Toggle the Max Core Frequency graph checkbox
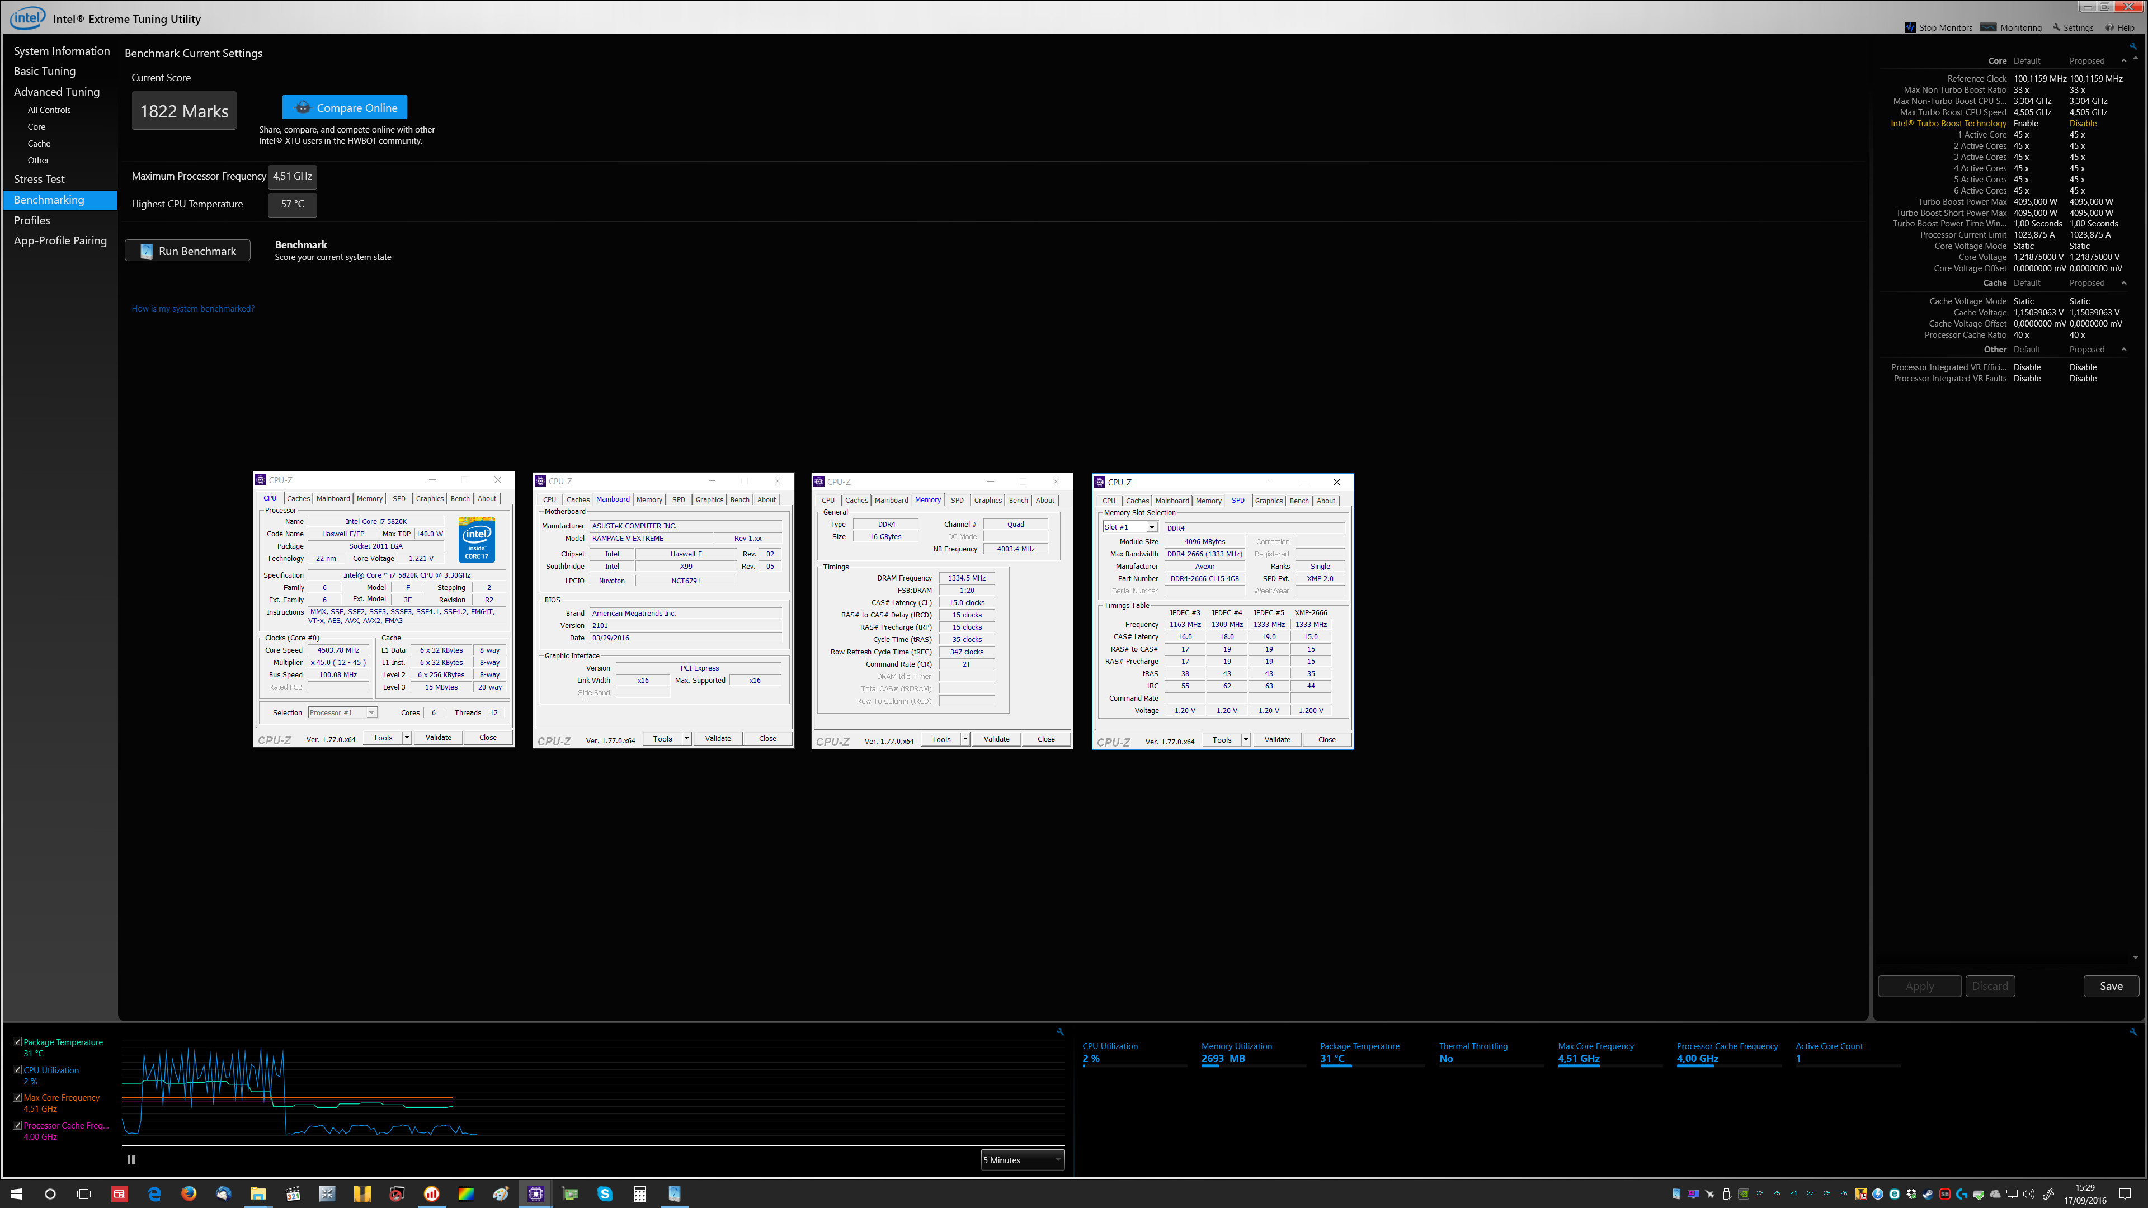This screenshot has height=1208, width=2148. tap(17, 1097)
